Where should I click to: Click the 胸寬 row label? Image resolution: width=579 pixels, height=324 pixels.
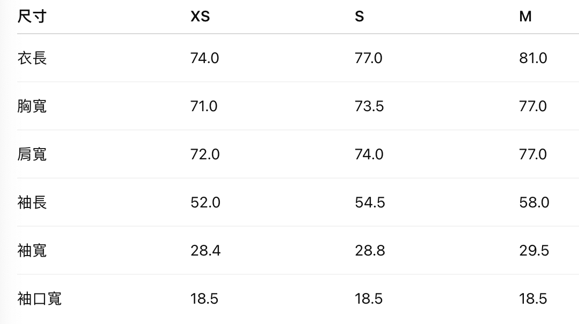[x=32, y=106]
